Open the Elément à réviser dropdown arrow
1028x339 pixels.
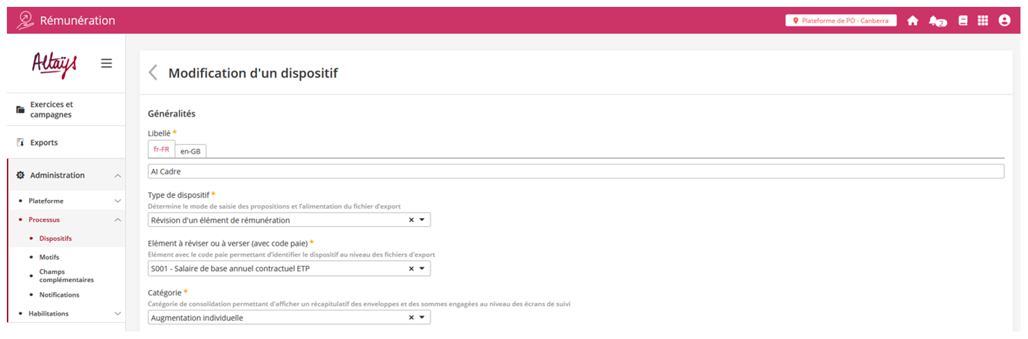coord(422,269)
